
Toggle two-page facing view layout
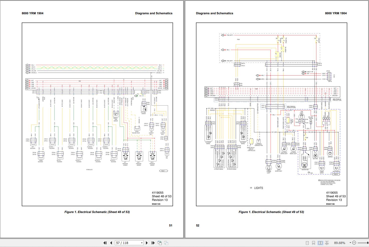coord(320,243)
